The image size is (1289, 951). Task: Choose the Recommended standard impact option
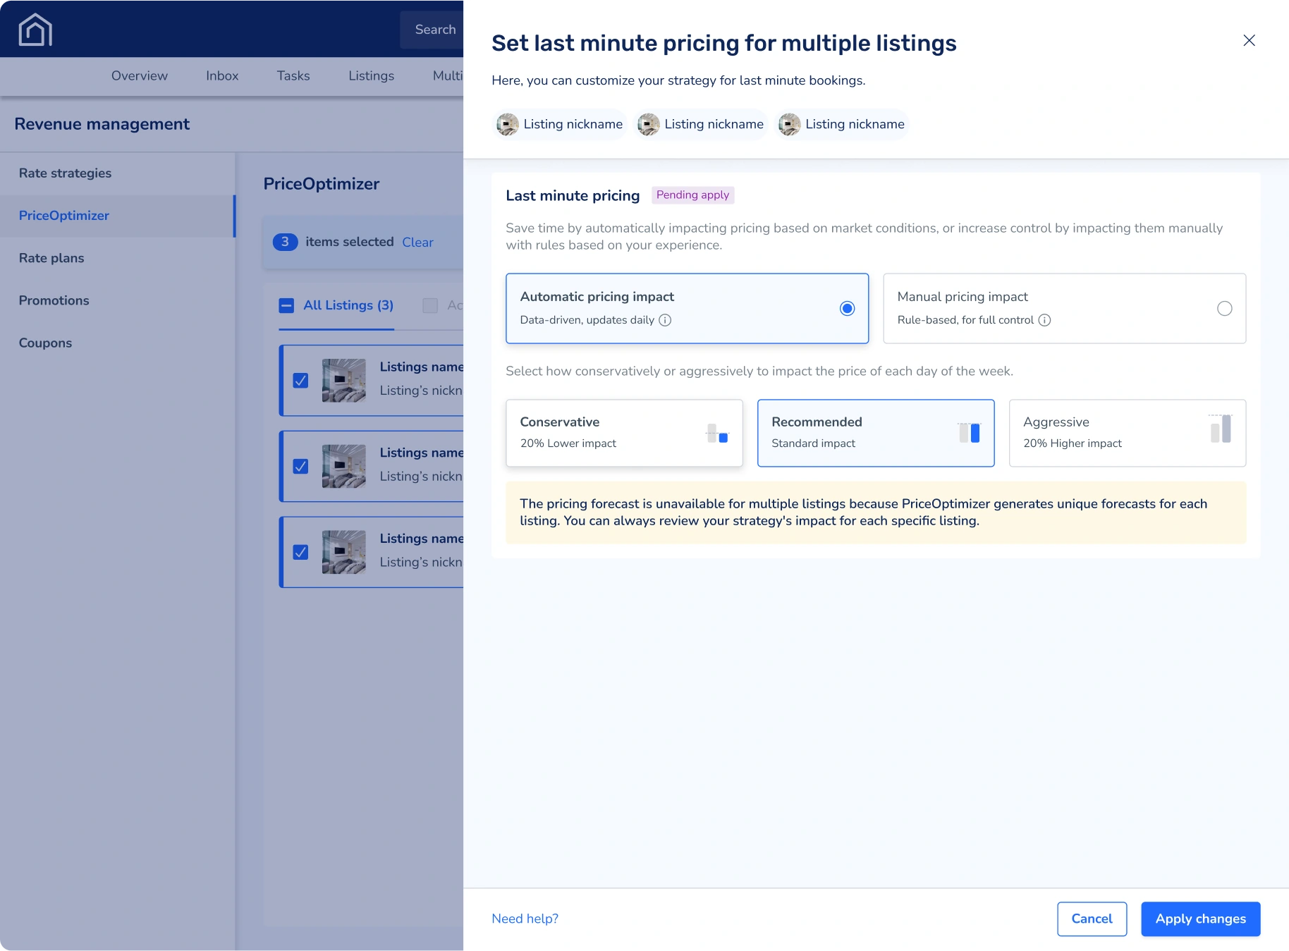point(876,433)
